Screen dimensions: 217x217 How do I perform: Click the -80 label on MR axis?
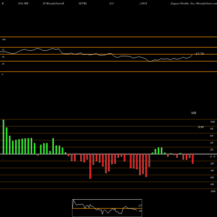pos(212,184)
